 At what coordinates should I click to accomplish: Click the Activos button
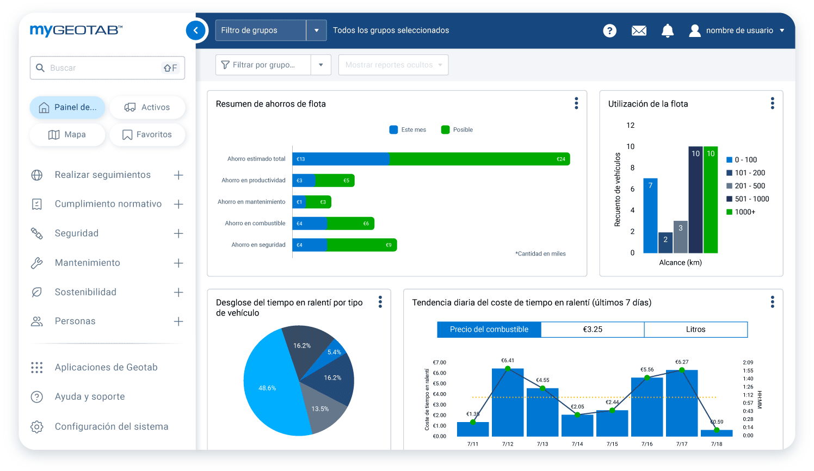point(147,107)
